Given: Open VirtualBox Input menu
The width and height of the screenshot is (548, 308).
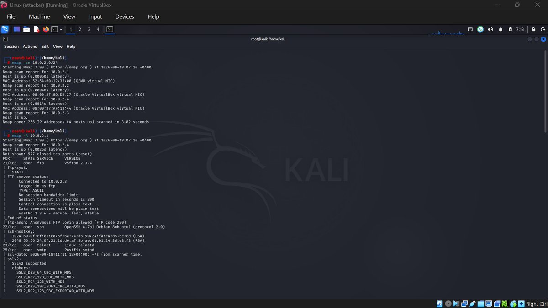Looking at the screenshot, I should 95,16.
